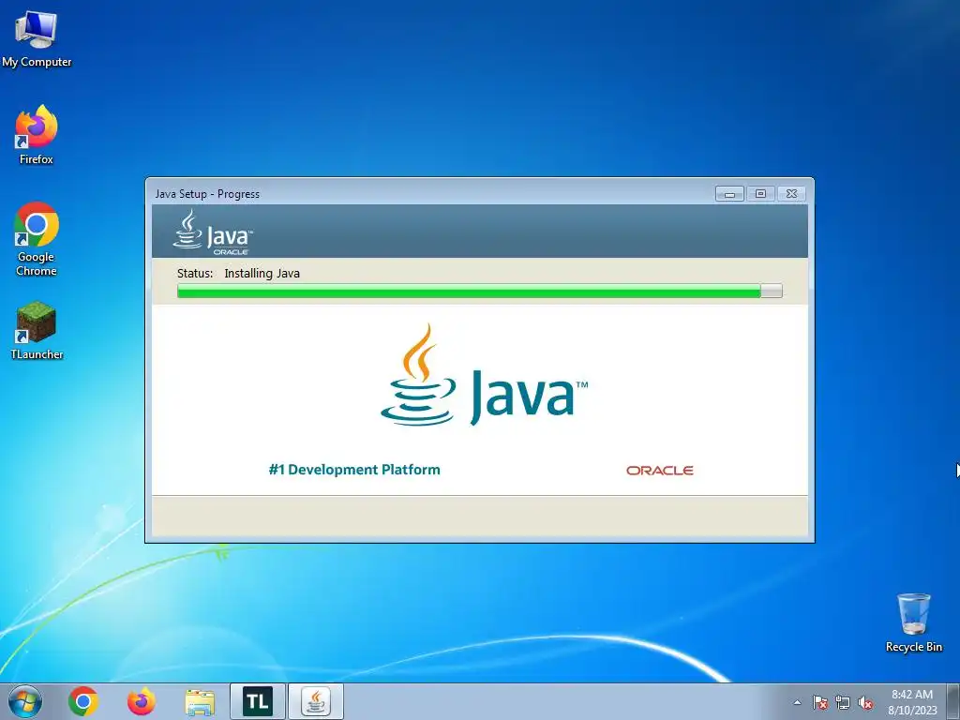960x720 pixels.
Task: Open Windows Explorer from the taskbar
Action: [x=200, y=701]
